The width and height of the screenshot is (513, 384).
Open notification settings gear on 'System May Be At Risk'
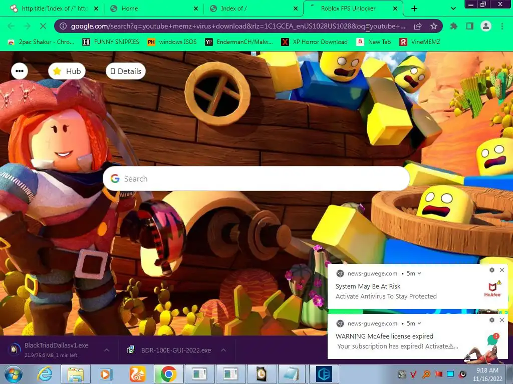pyautogui.click(x=492, y=270)
